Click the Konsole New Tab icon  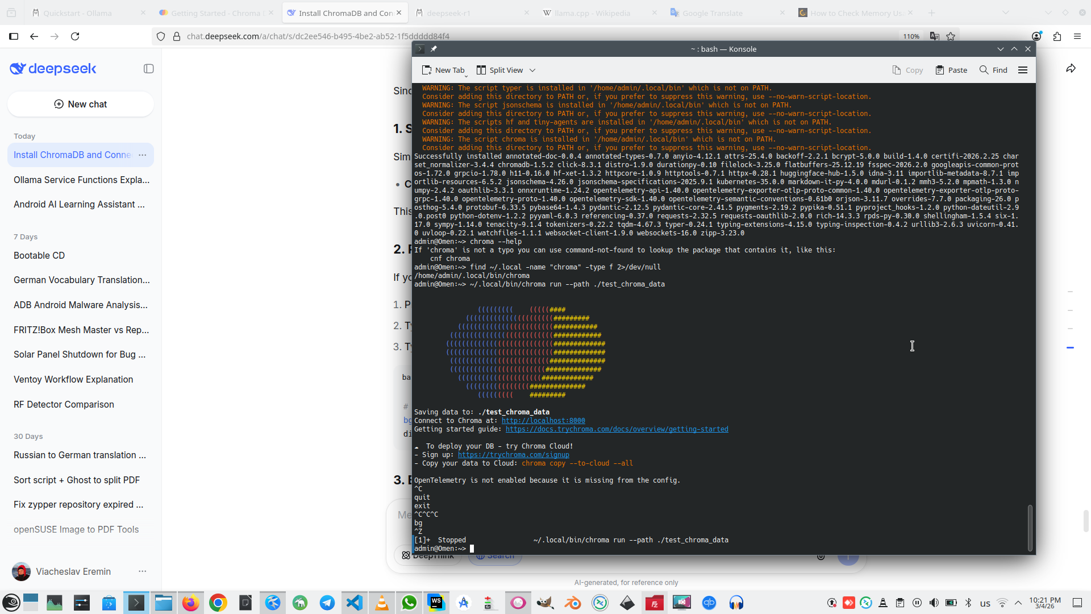tap(427, 70)
